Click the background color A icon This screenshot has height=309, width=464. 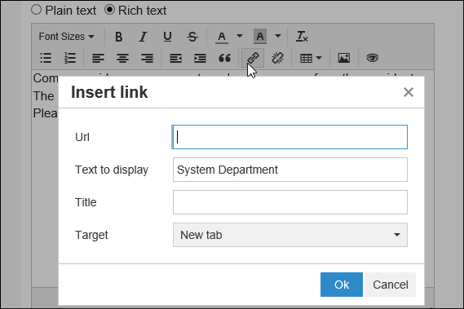tap(260, 37)
